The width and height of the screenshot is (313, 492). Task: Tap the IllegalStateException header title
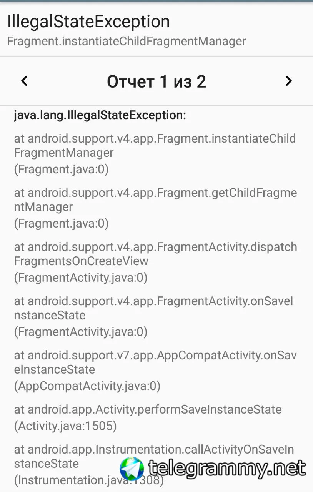click(88, 22)
